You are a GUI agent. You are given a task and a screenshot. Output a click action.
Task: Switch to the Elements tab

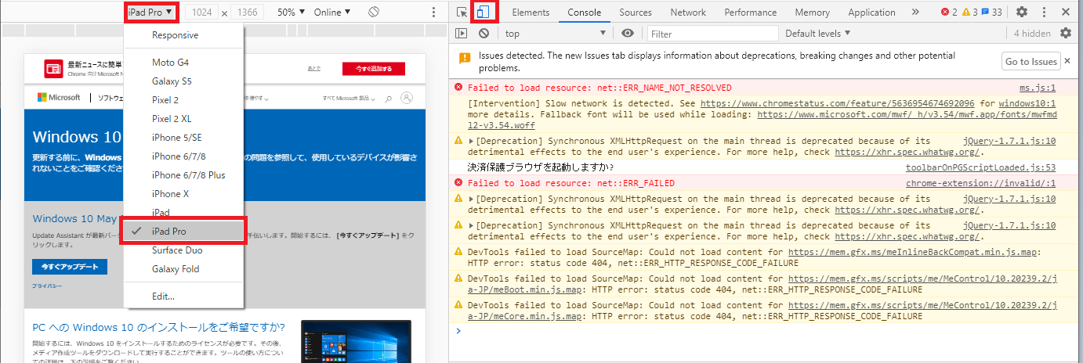tap(531, 13)
